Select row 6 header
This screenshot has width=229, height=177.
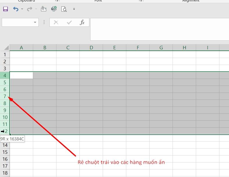5,89
